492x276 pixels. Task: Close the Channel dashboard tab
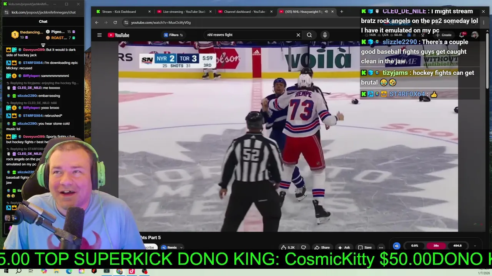coord(271,11)
